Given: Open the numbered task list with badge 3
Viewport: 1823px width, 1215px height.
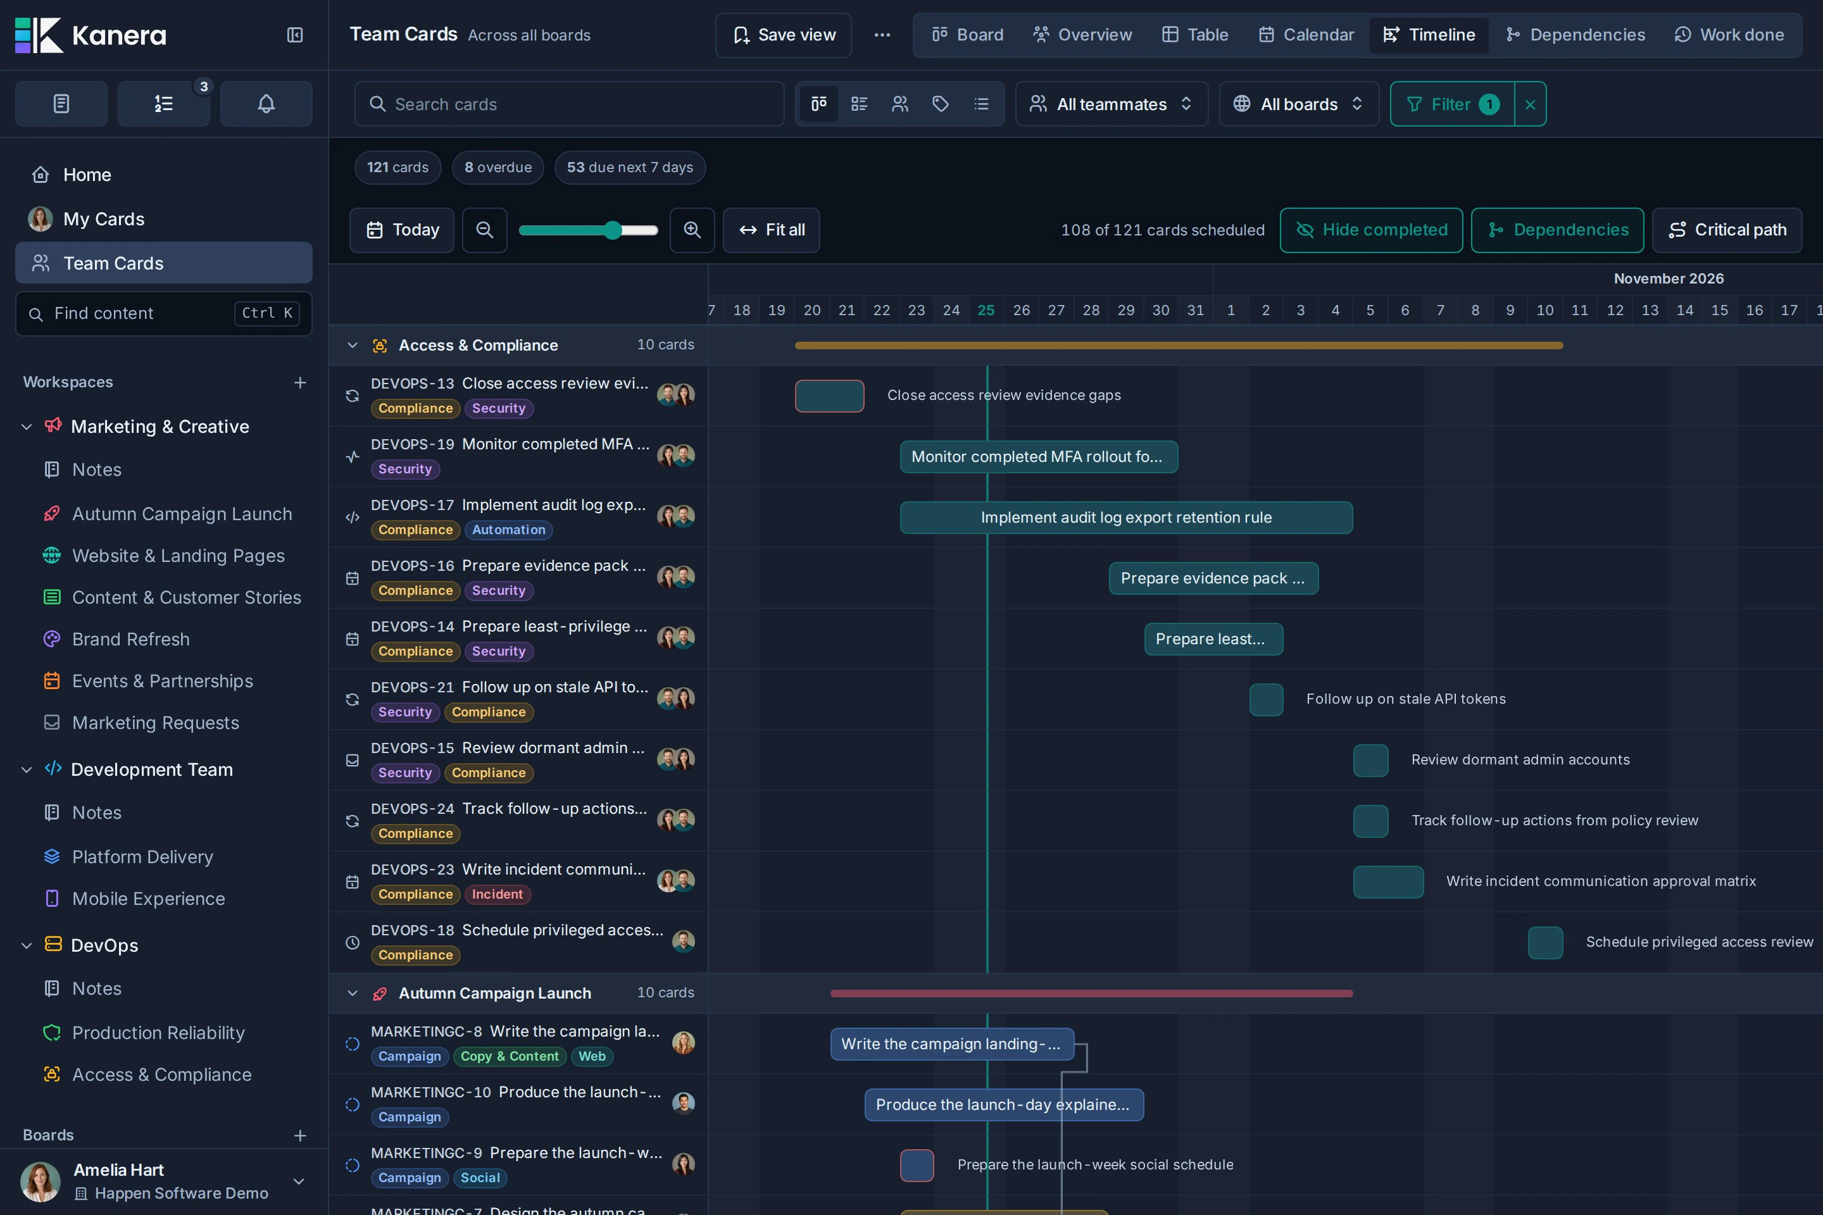Looking at the screenshot, I should pyautogui.click(x=163, y=104).
